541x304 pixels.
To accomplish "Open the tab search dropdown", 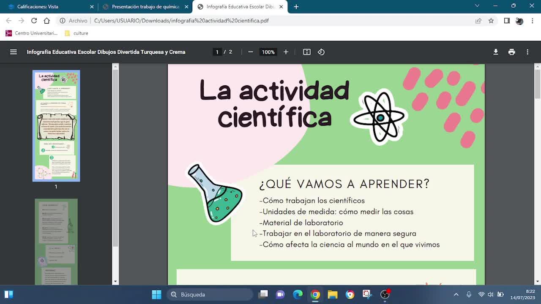I will point(477,6).
